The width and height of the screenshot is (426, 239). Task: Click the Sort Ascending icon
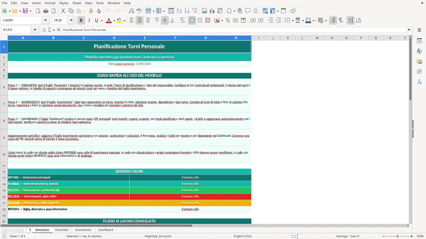tap(179, 11)
